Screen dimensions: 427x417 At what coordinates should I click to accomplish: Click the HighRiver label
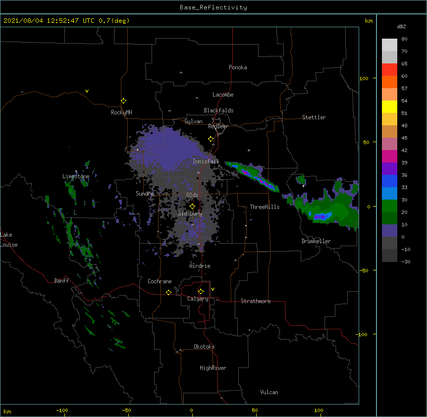tap(213, 368)
